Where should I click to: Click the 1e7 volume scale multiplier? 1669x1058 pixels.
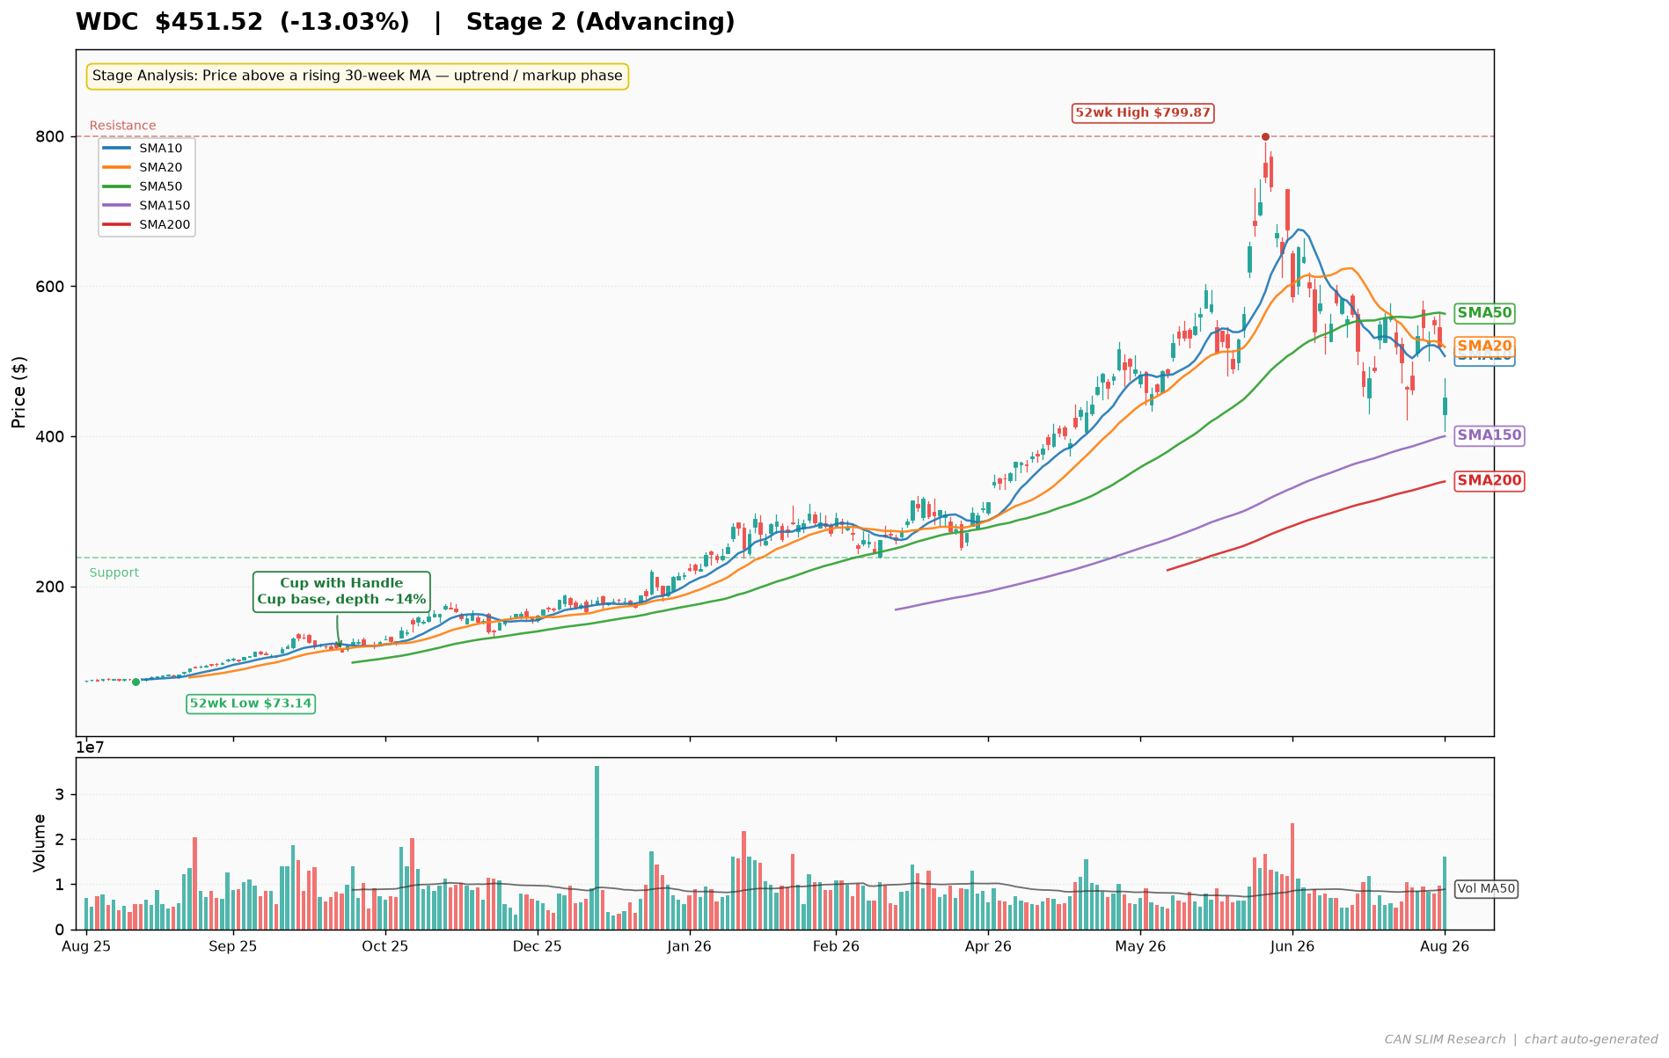tap(92, 748)
